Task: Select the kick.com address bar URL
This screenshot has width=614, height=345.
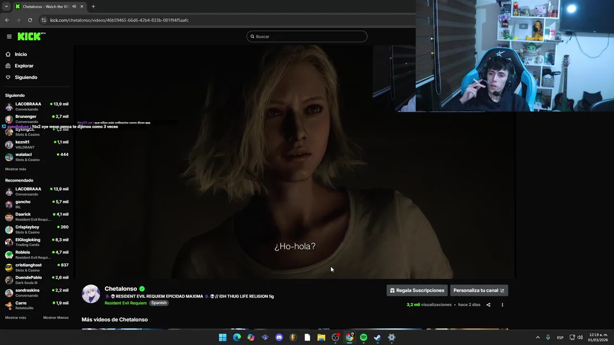Action: (119, 20)
